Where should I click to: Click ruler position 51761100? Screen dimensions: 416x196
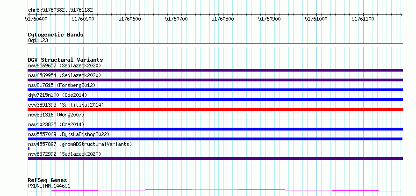point(363,19)
